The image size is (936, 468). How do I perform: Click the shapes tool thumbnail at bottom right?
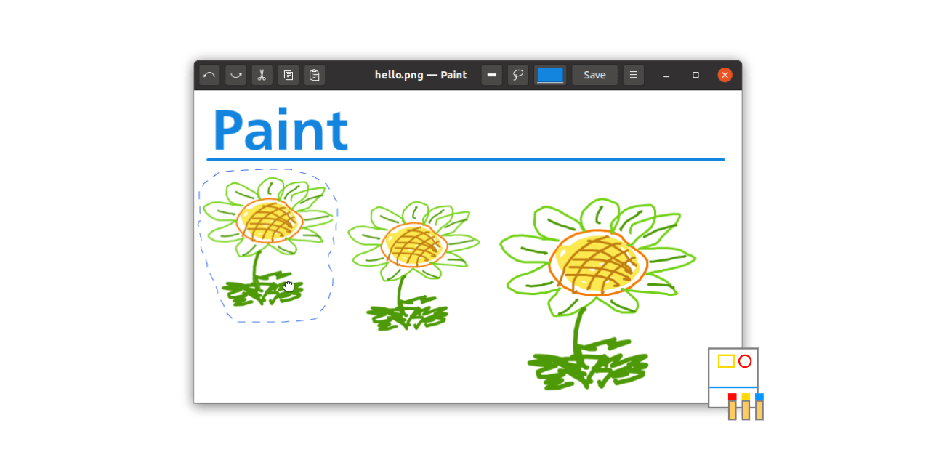pos(733,361)
